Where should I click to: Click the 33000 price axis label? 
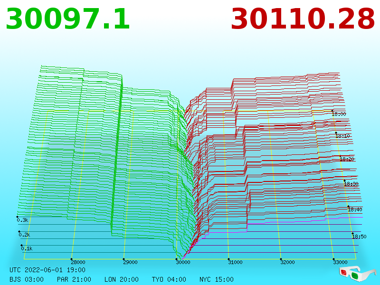(340, 262)
